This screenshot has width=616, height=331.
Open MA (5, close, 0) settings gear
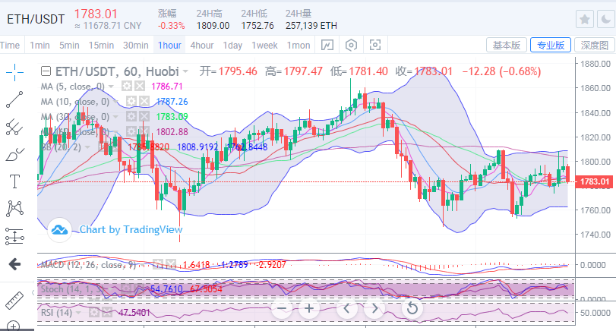pos(127,86)
